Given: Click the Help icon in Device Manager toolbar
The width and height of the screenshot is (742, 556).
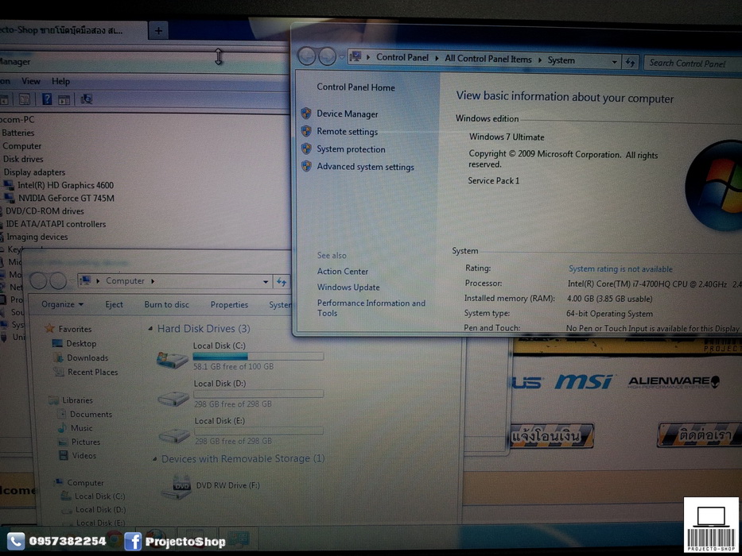Looking at the screenshot, I should pos(46,98).
